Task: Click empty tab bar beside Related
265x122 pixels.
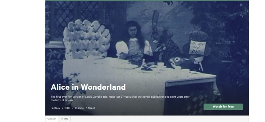Action: [x=160, y=119]
